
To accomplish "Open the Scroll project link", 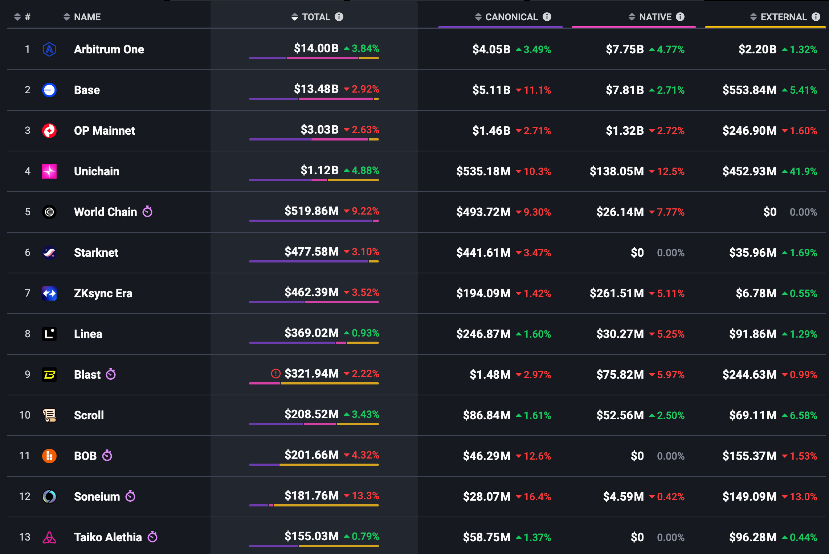I will (89, 415).
